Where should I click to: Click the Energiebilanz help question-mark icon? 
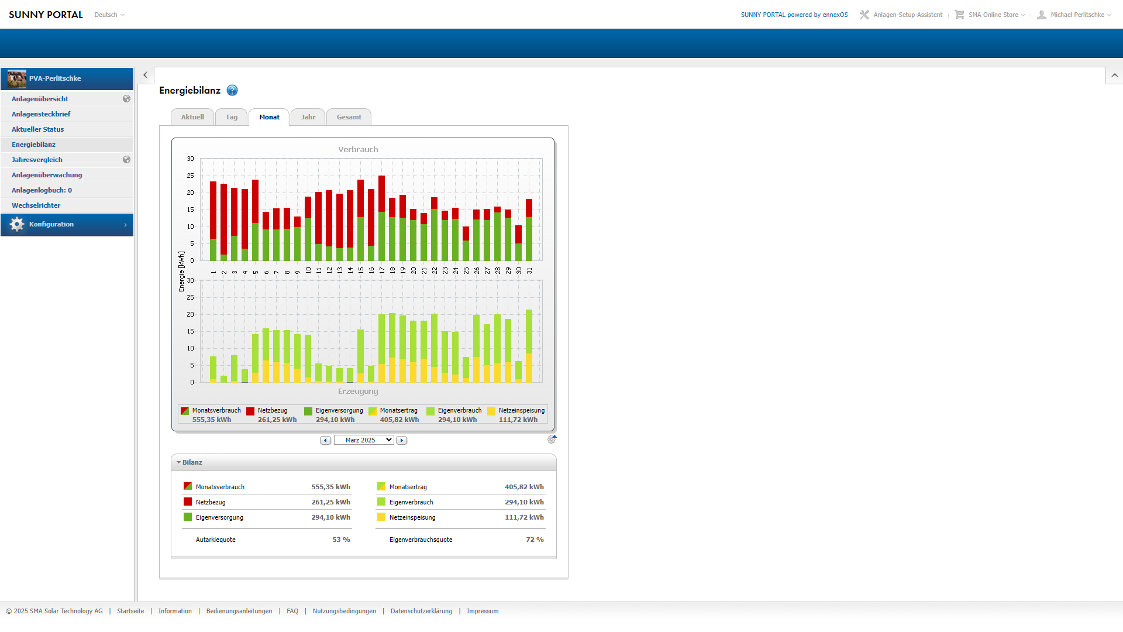232,90
